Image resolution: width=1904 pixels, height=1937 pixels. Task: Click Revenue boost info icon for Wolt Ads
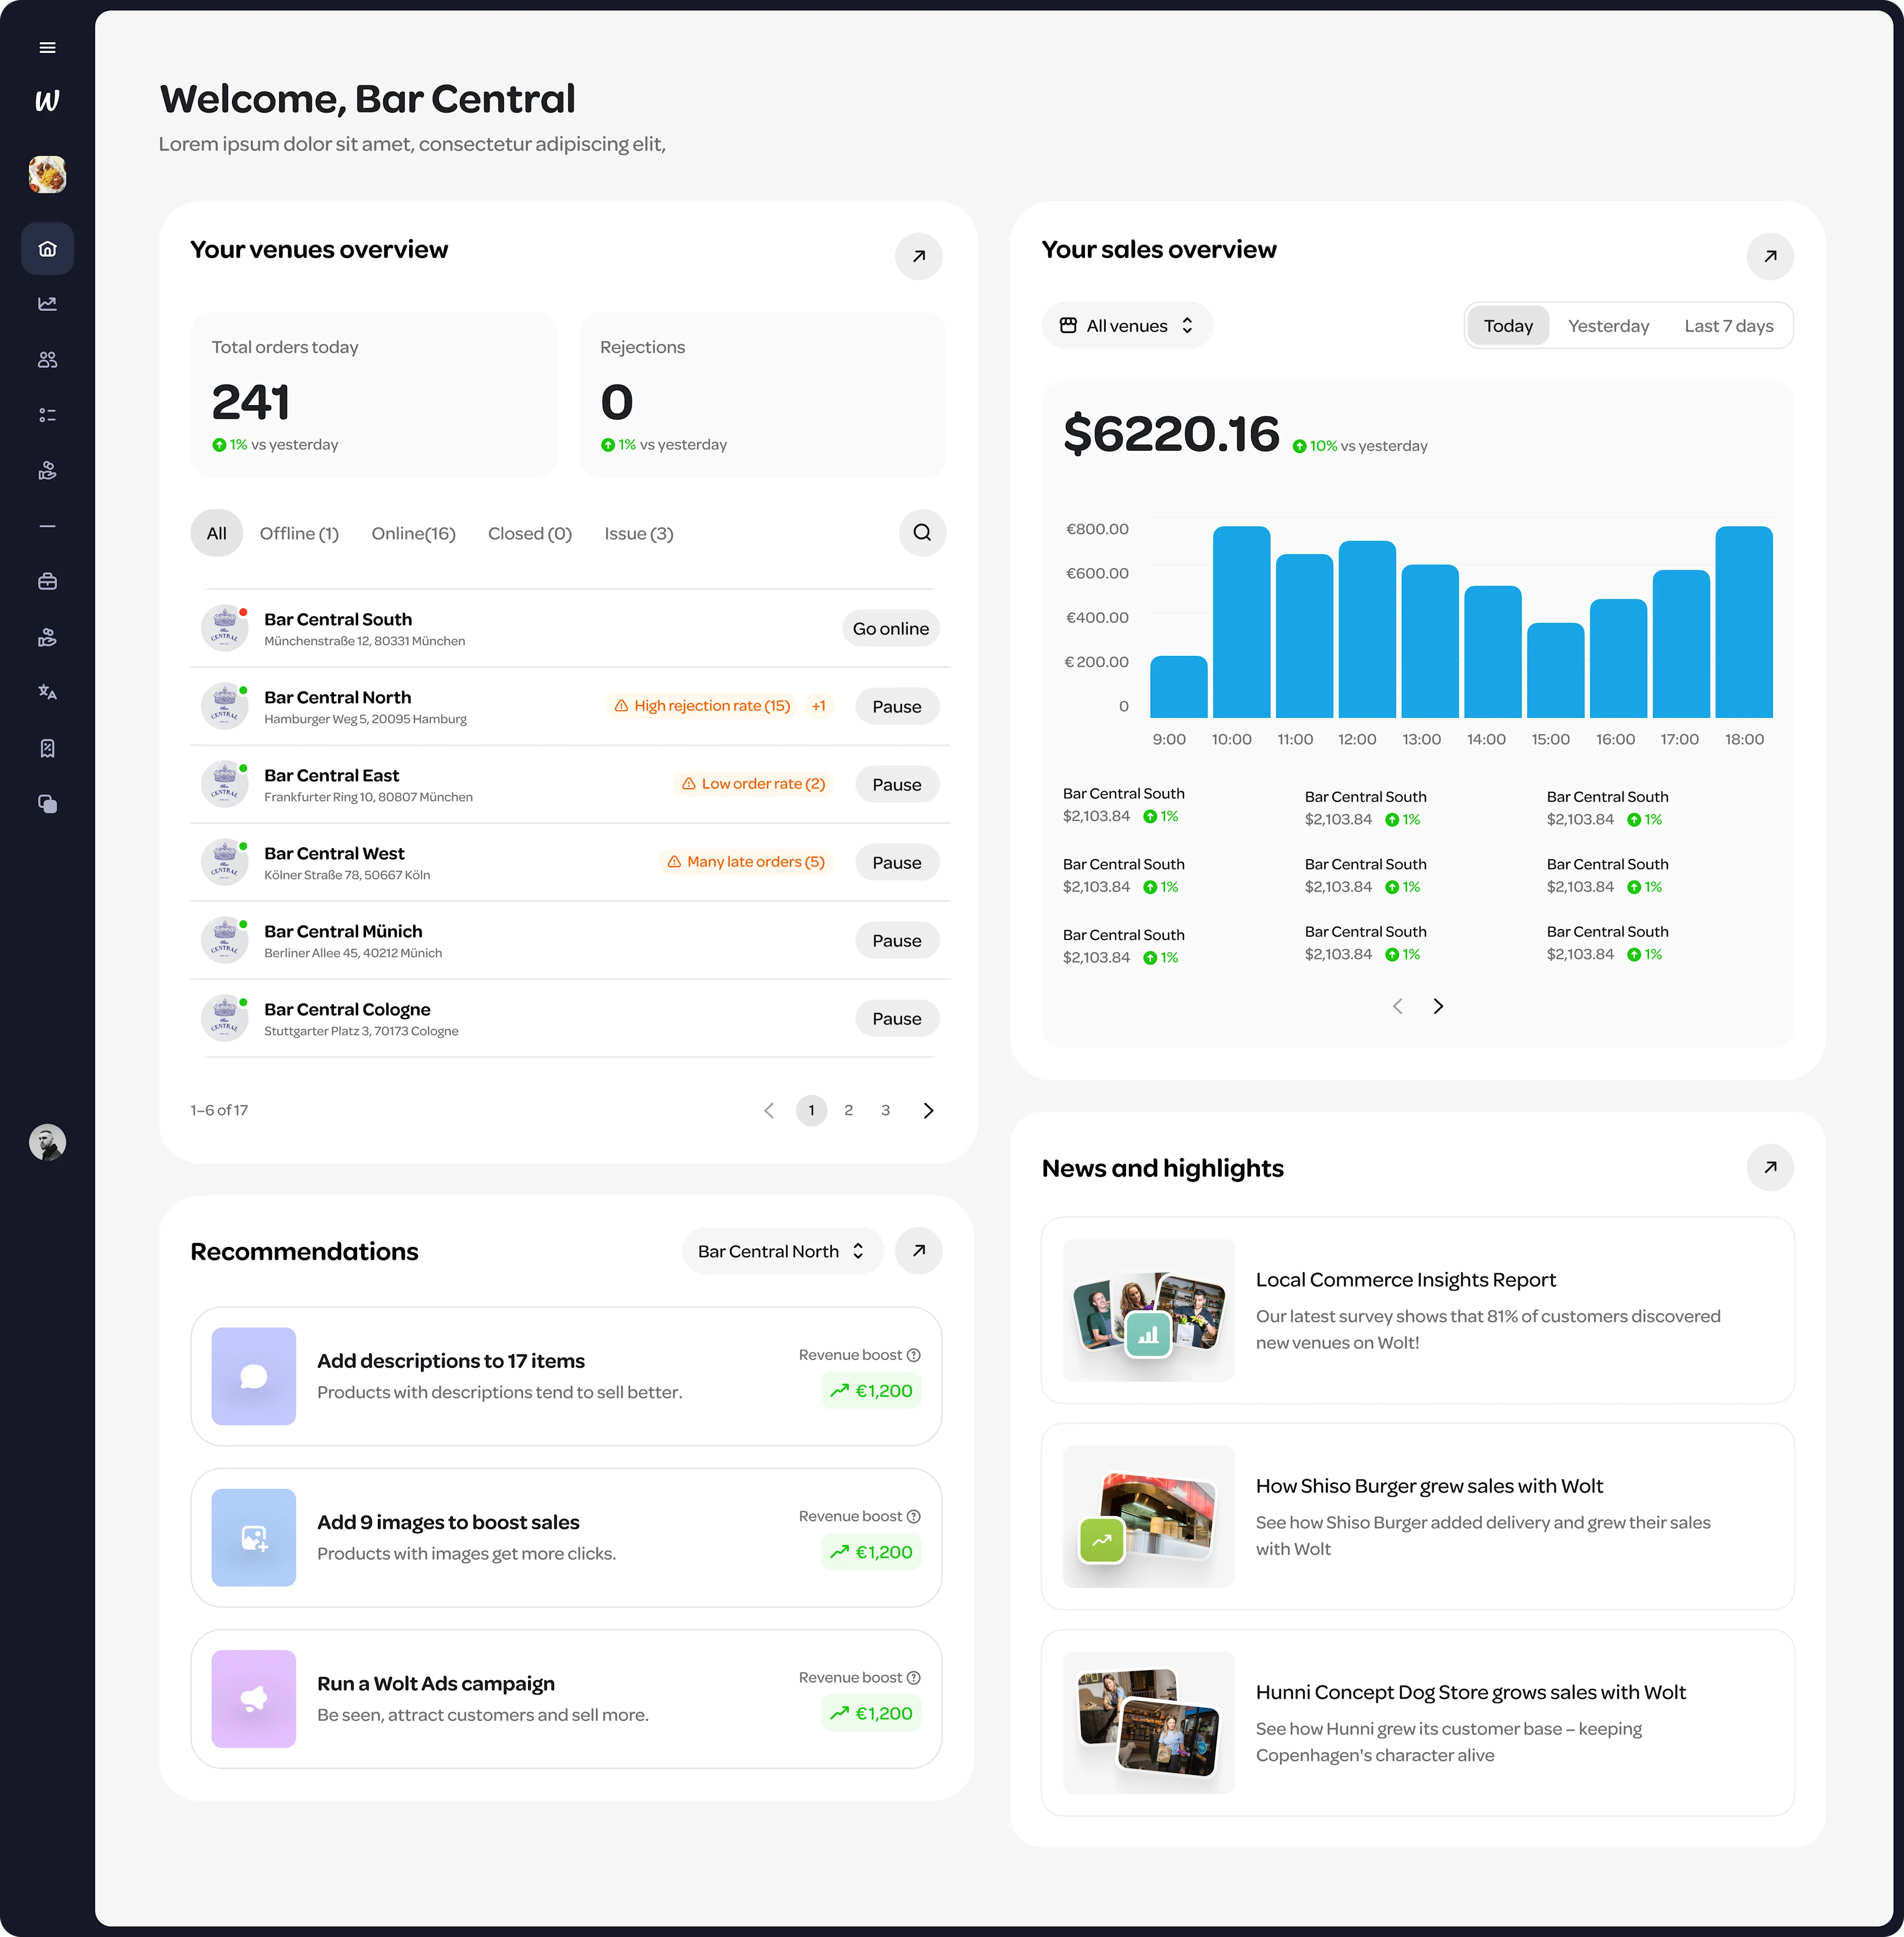point(913,1678)
